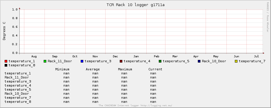
Task: Click the yellow temperature_7 legend swatch
Action: (x=236, y=61)
